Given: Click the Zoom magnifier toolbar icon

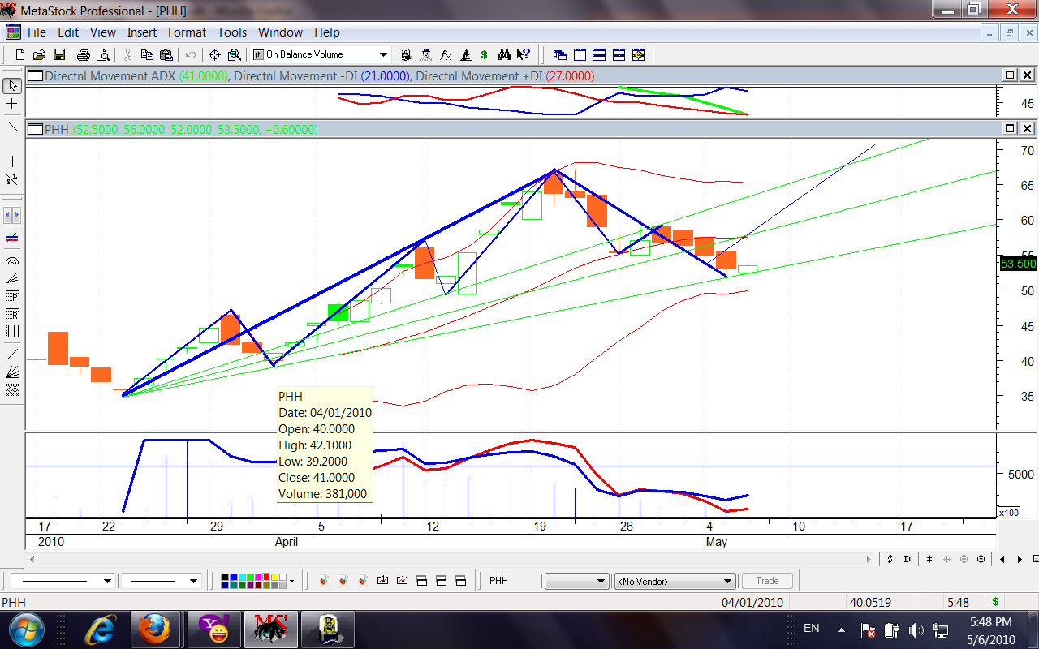Looking at the screenshot, I should pyautogui.click(x=235, y=54).
